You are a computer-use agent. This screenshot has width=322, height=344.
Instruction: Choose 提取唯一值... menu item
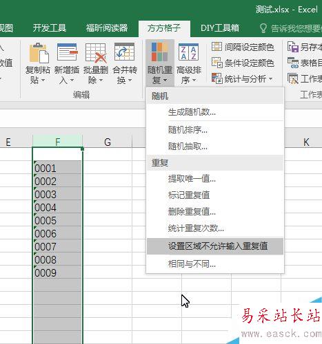coord(215,179)
